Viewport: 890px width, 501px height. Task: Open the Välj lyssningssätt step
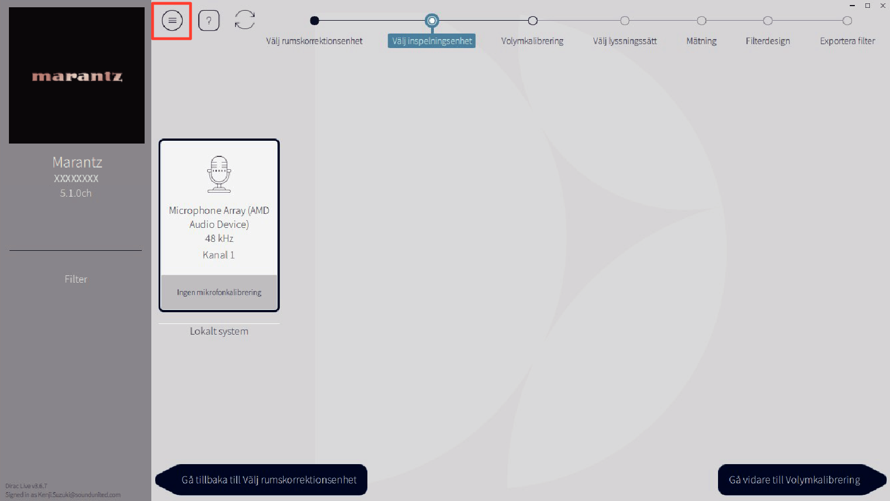(625, 41)
